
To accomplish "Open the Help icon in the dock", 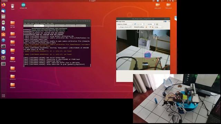I will point(3,40).
